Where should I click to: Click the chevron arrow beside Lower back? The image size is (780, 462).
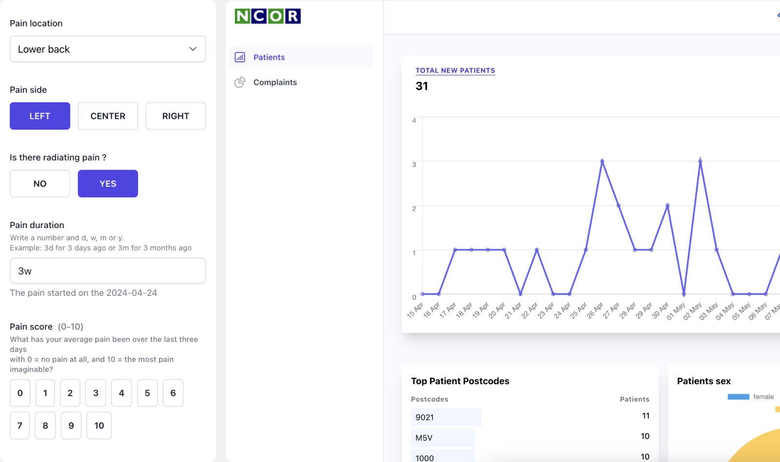click(x=193, y=49)
